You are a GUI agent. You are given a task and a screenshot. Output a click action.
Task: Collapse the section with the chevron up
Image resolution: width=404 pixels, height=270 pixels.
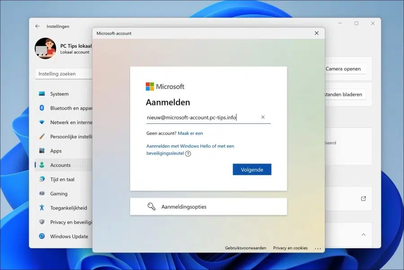click(364, 235)
